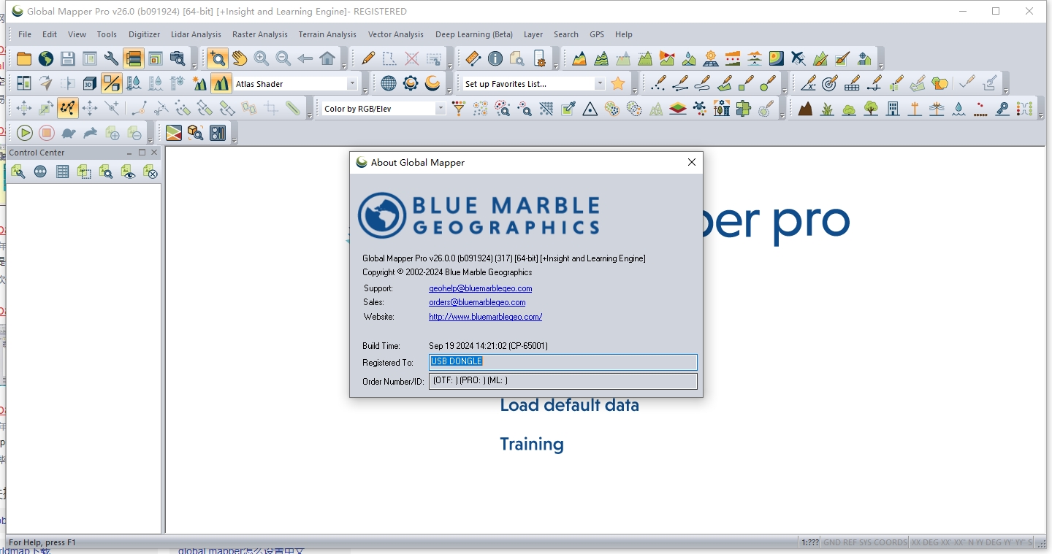Screen dimensions: 1052x554
Task: Open the Help menu
Action: tap(624, 34)
